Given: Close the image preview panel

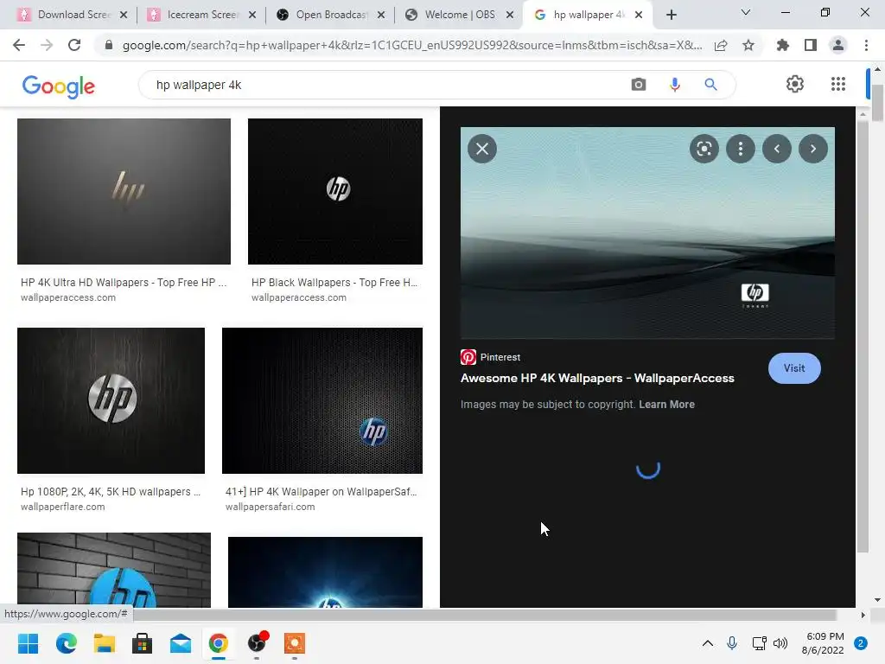Looking at the screenshot, I should 482,149.
